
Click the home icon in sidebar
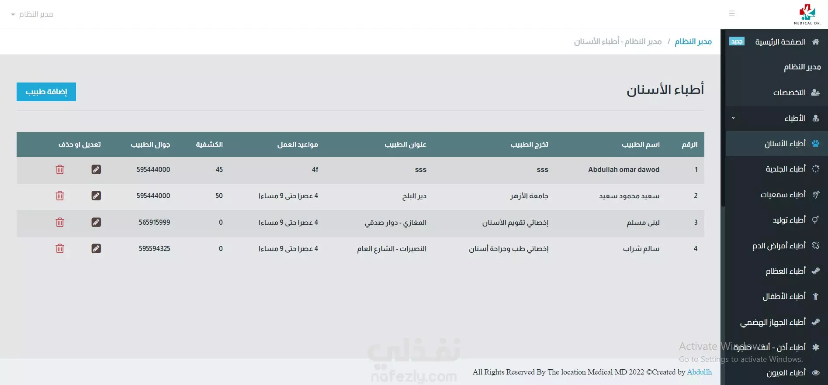click(x=815, y=41)
